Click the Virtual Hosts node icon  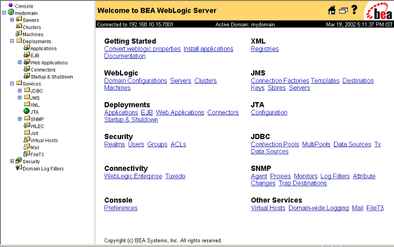[27, 139]
